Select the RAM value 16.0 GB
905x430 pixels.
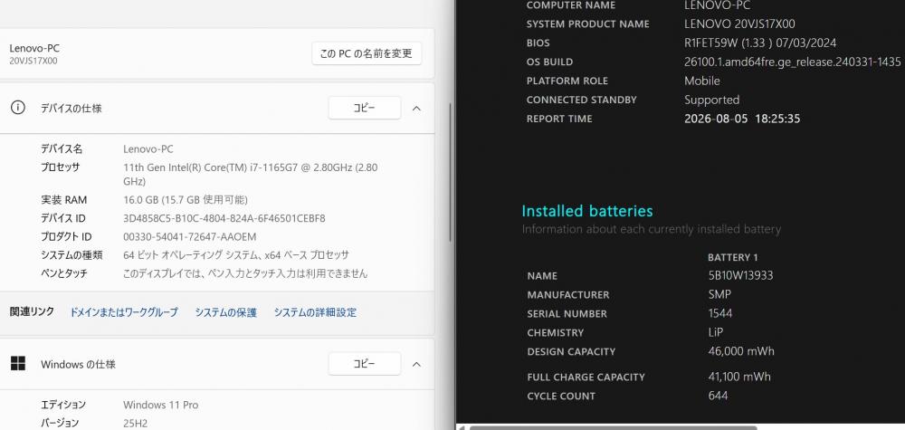[x=186, y=200]
